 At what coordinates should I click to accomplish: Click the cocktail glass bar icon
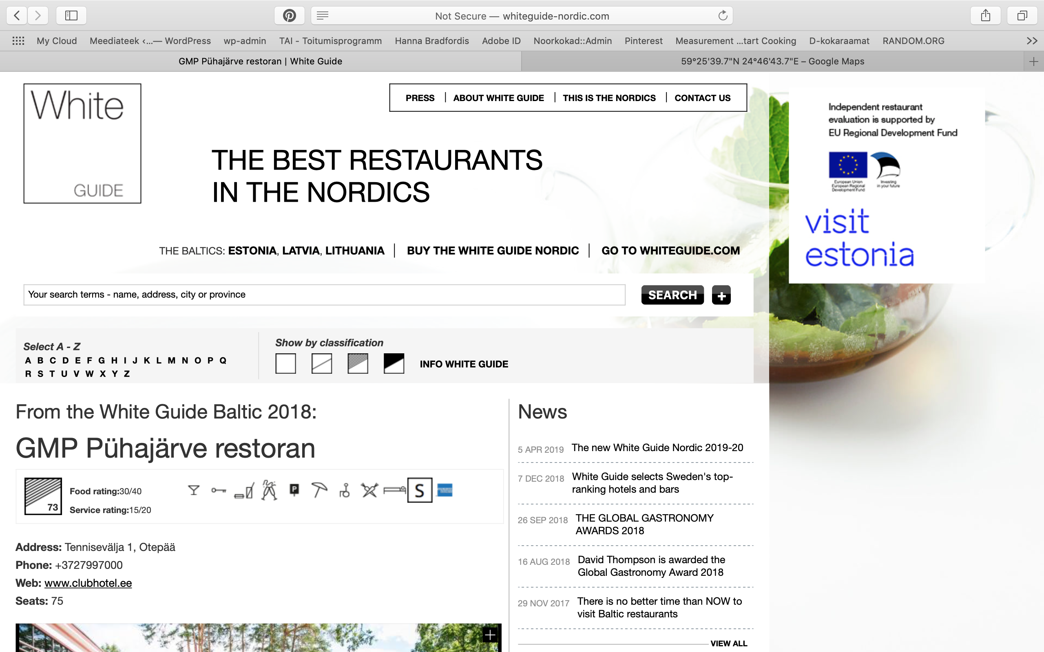point(194,490)
